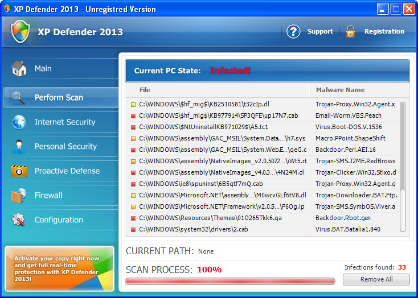
Task: Sort the list by File column header
Action: [x=145, y=90]
